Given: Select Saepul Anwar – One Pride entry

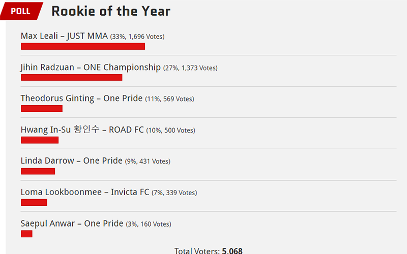Looking at the screenshot, I should 72,224.
